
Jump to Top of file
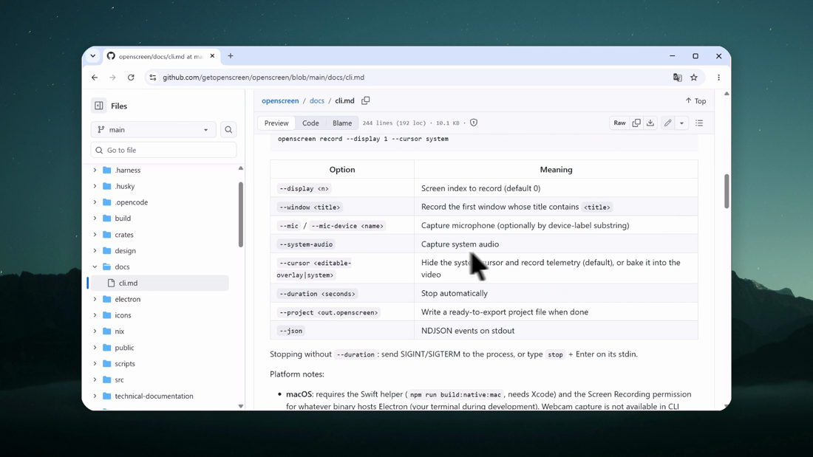(x=695, y=101)
